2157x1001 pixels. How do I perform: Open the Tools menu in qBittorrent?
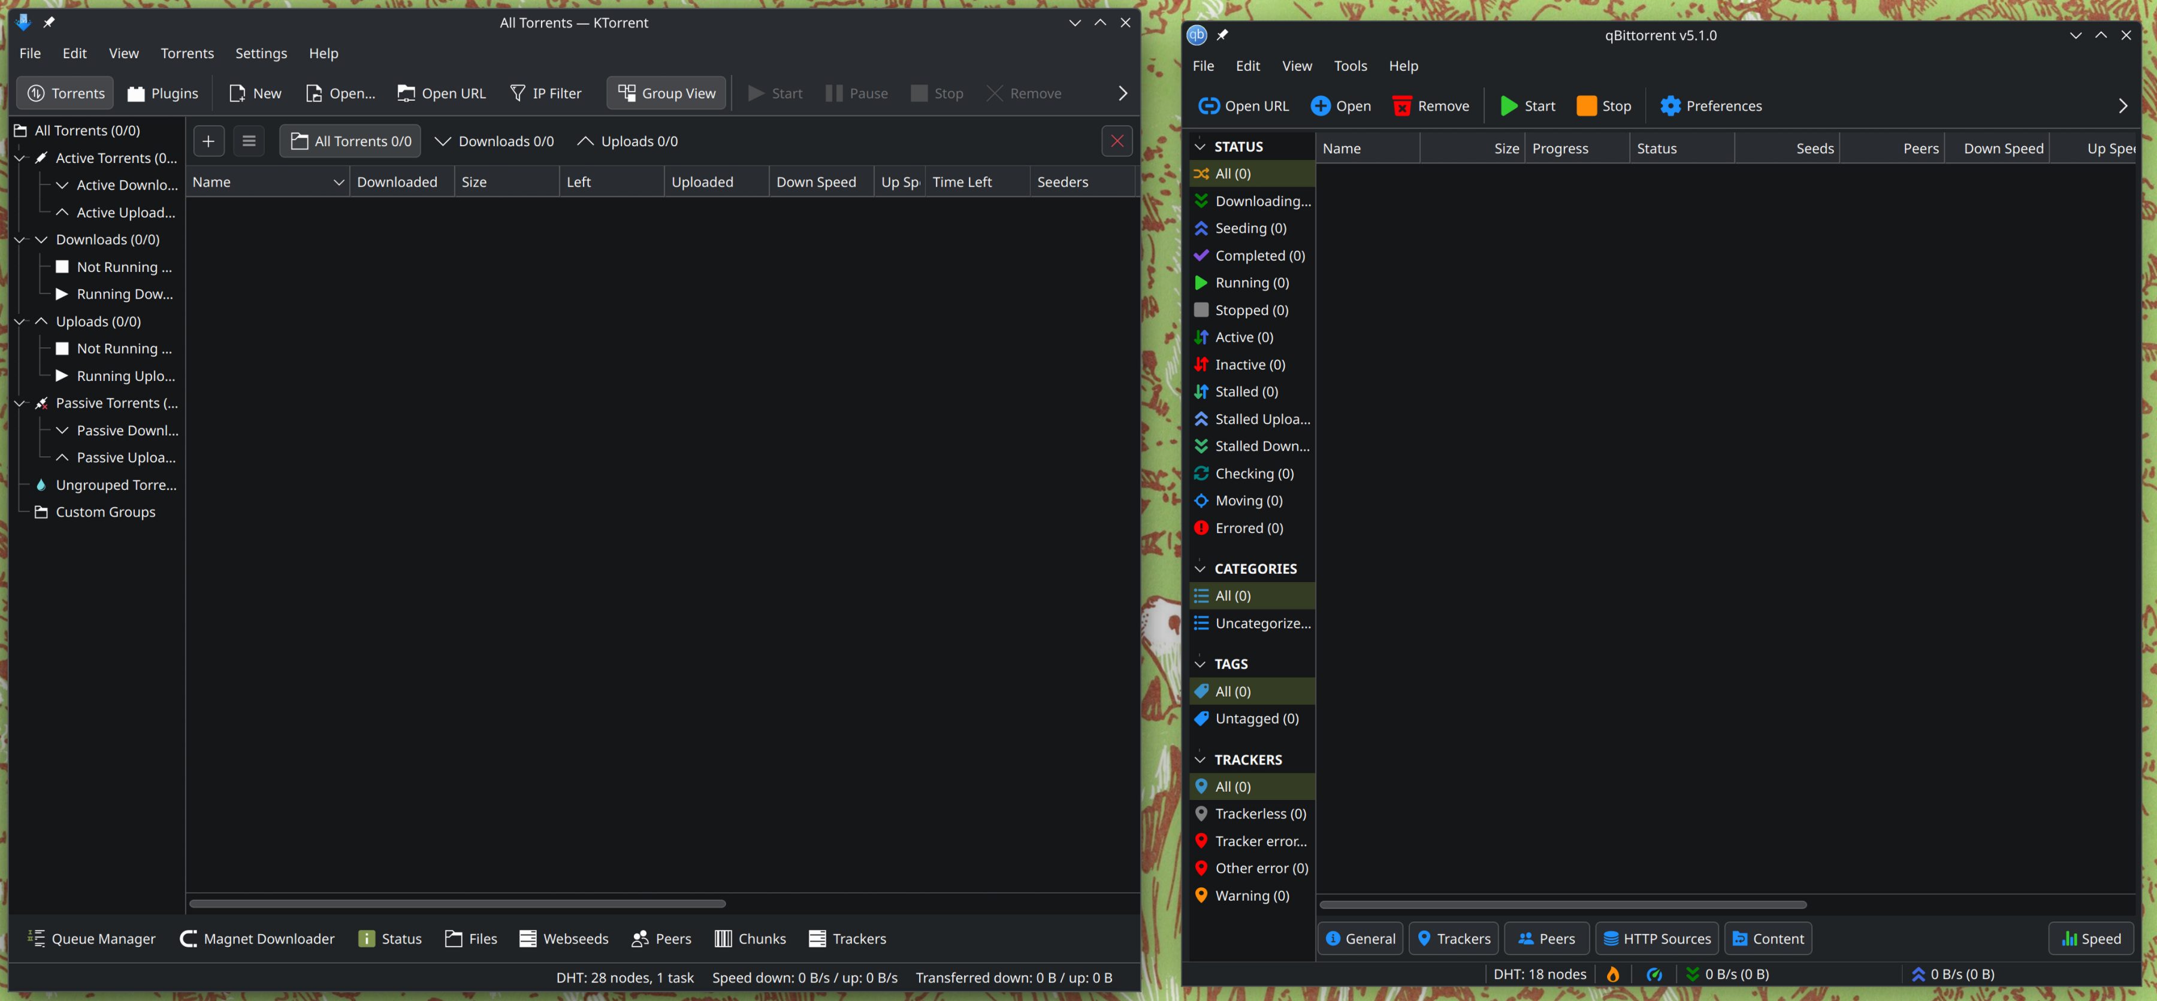(x=1350, y=65)
